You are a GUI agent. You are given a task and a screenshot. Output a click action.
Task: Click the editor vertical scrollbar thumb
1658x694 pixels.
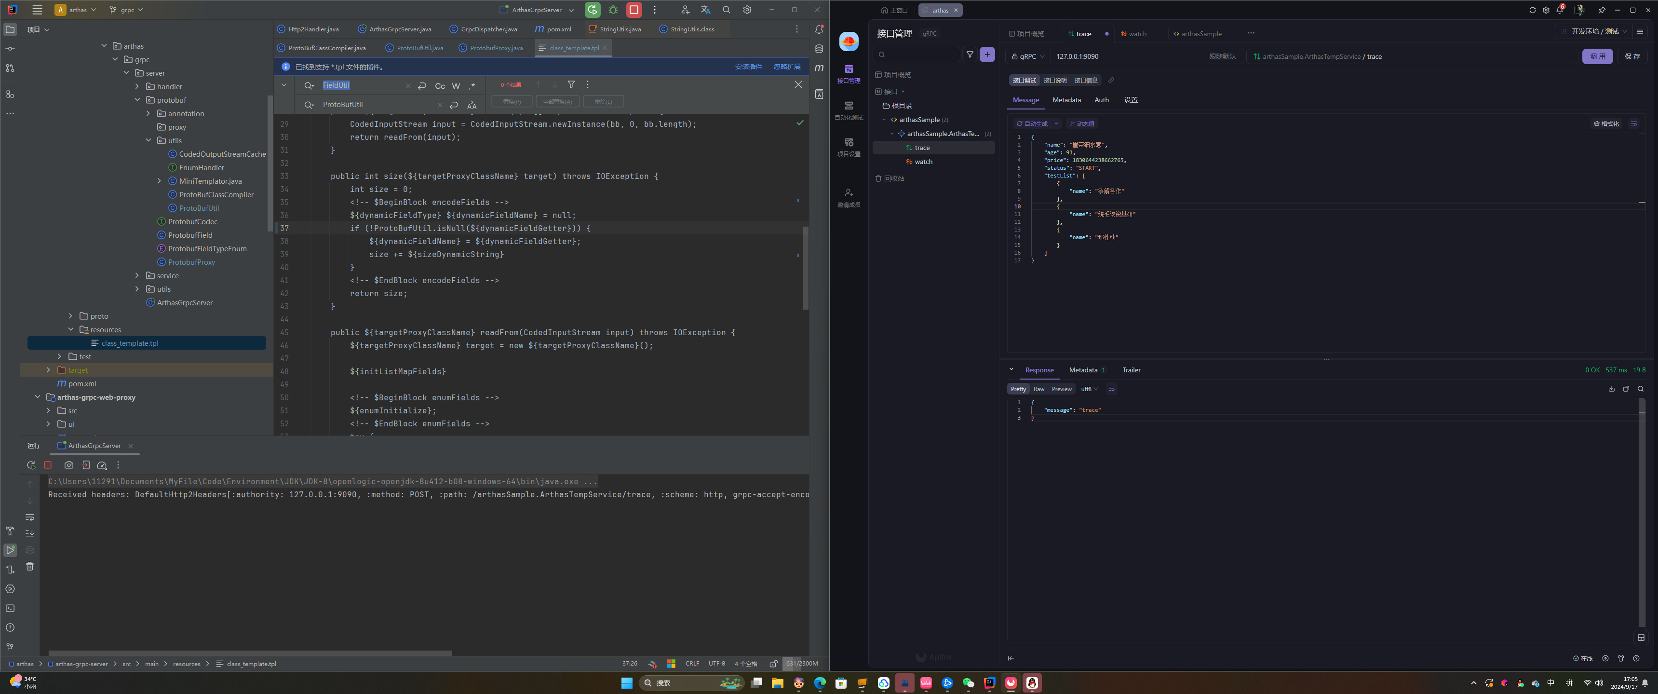click(x=805, y=268)
